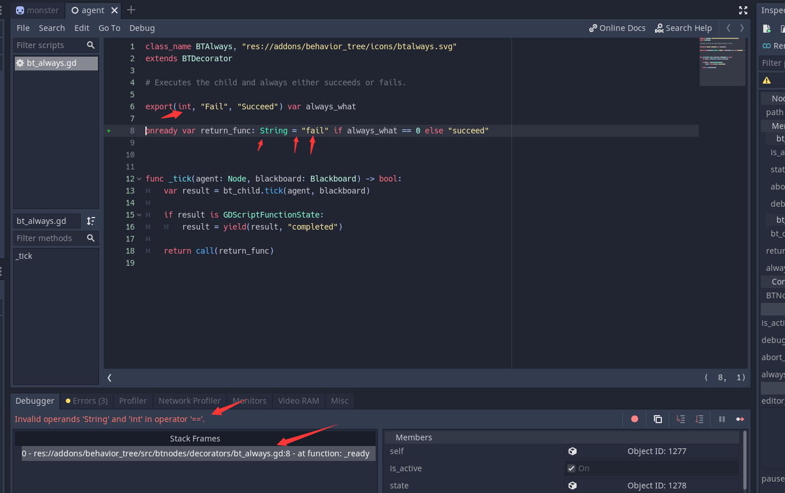Go to next edited document
The image size is (785, 493).
tap(742, 28)
